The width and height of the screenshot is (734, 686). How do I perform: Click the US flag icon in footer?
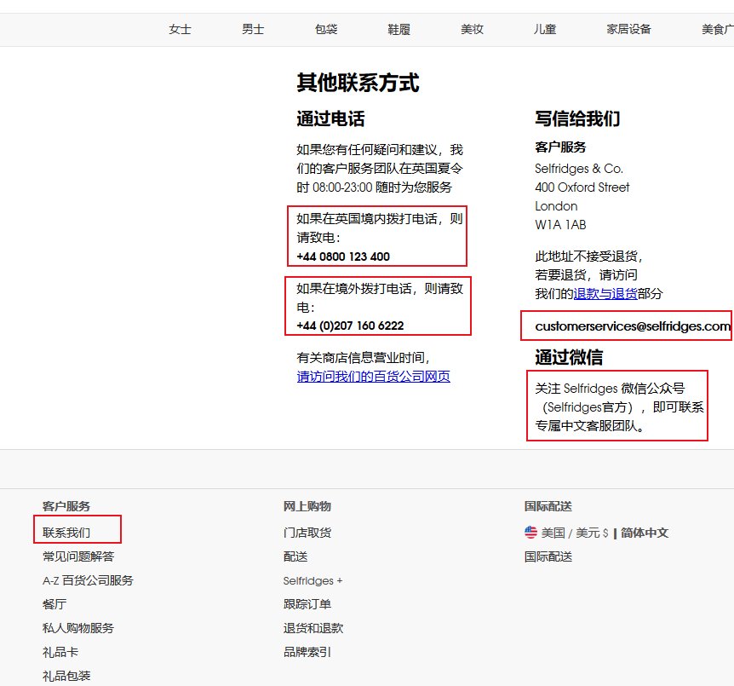[x=530, y=533]
